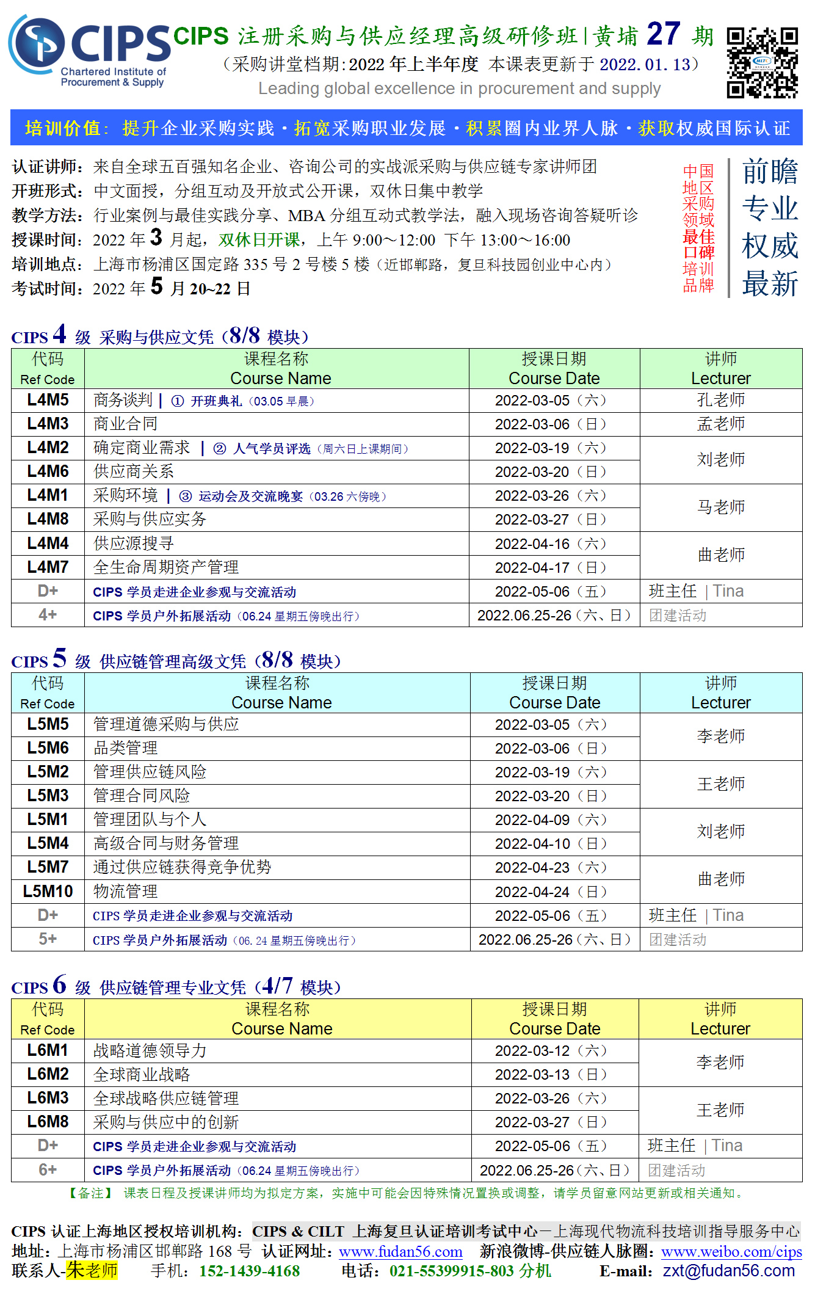
Task: Click the green 【备注】 note line
Action: point(406,1193)
